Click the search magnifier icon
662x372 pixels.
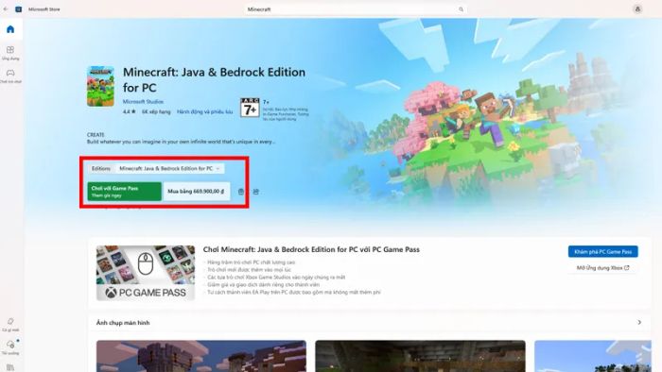click(462, 9)
